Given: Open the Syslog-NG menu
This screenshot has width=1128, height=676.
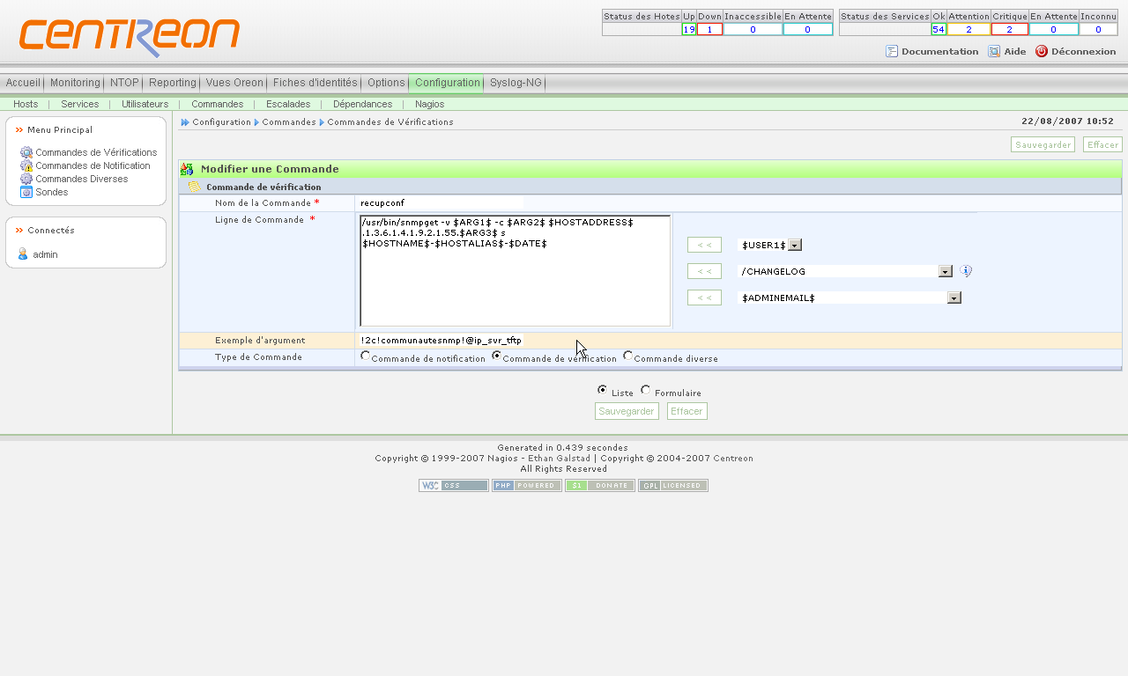Looking at the screenshot, I should coord(516,83).
